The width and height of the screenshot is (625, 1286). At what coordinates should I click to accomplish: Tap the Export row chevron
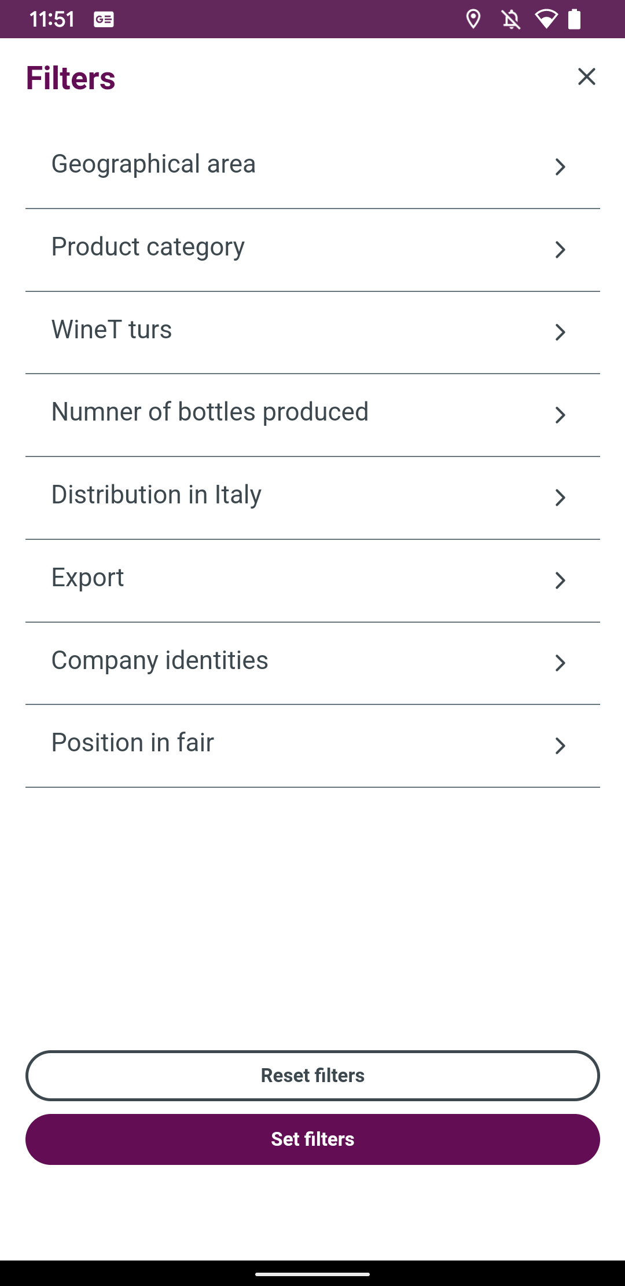pos(560,580)
